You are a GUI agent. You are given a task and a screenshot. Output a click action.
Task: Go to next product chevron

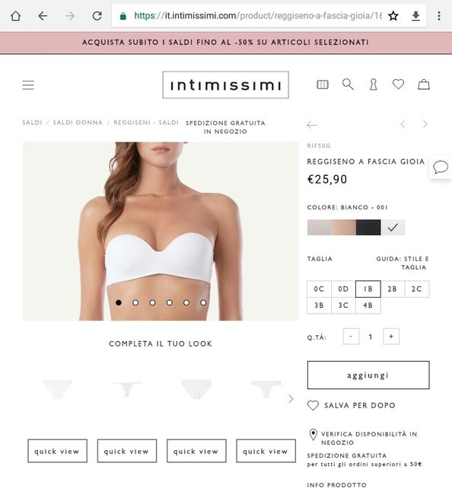pos(425,124)
